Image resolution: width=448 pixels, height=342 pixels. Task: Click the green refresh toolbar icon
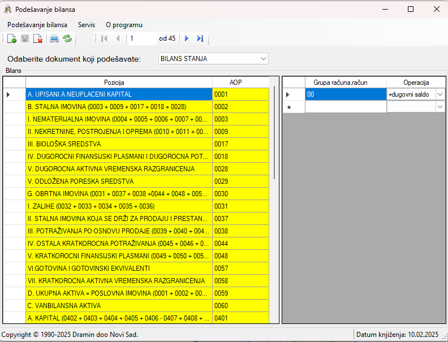click(67, 38)
